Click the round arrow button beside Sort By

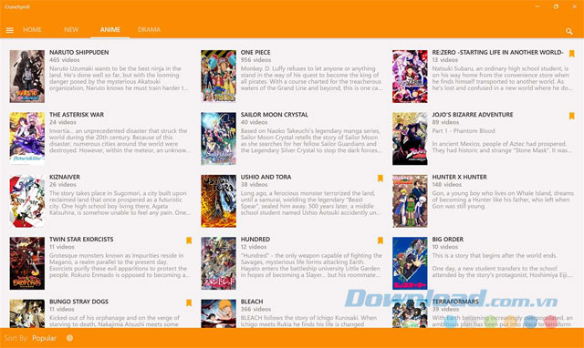69,338
